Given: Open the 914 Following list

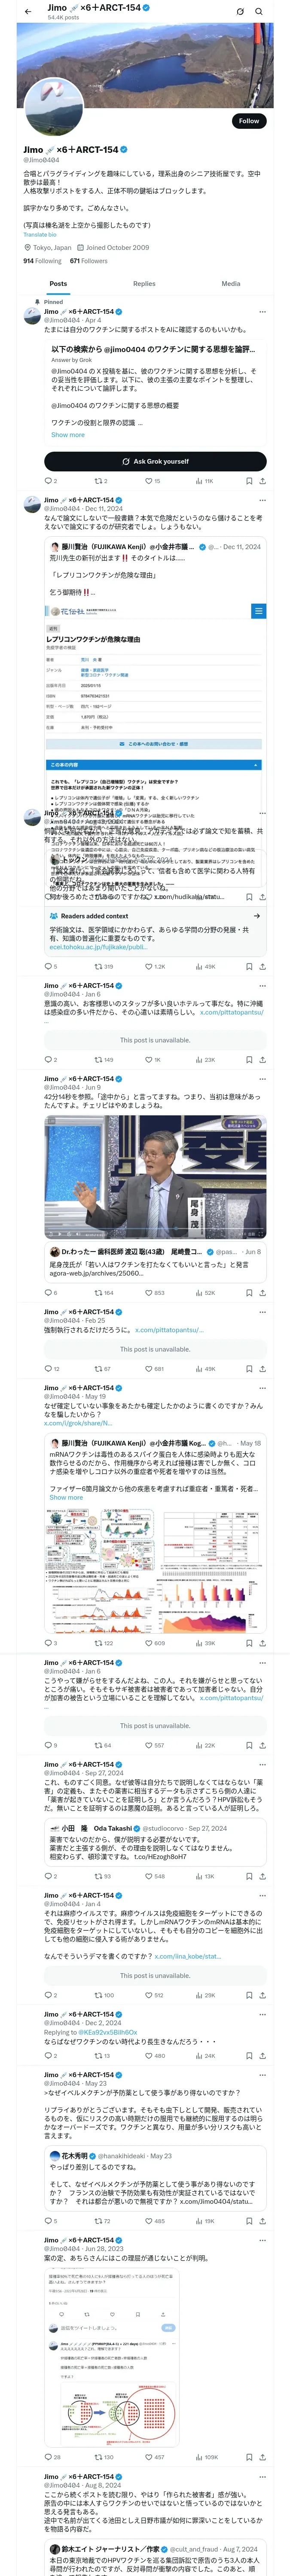Looking at the screenshot, I should click(42, 260).
